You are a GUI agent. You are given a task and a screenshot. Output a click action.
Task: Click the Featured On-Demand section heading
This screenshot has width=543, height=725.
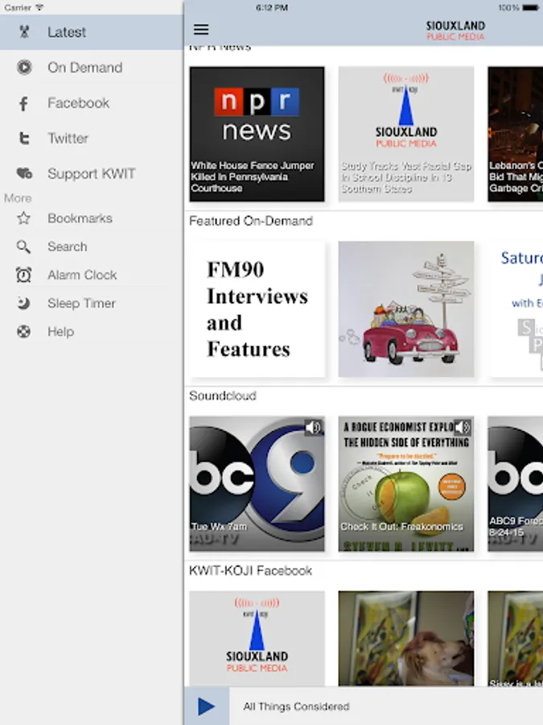[x=251, y=221]
